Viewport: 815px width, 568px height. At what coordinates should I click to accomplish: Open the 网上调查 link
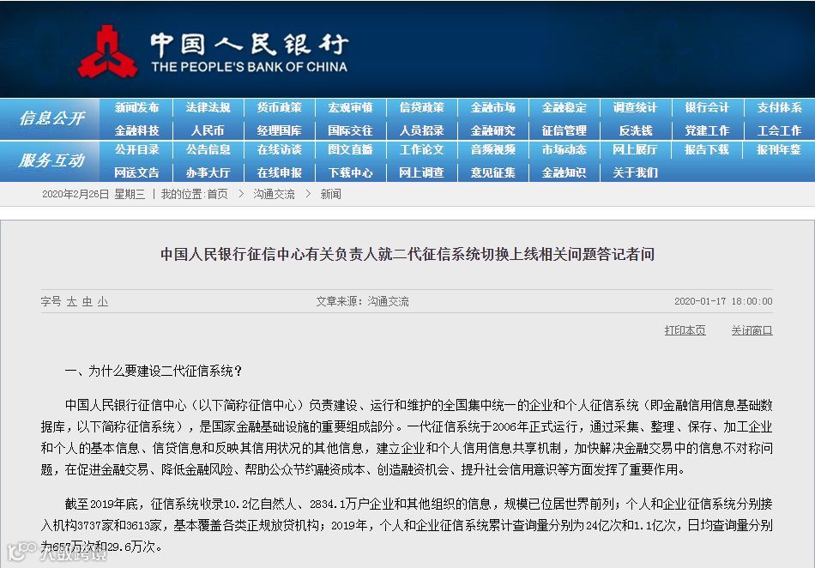tap(421, 172)
